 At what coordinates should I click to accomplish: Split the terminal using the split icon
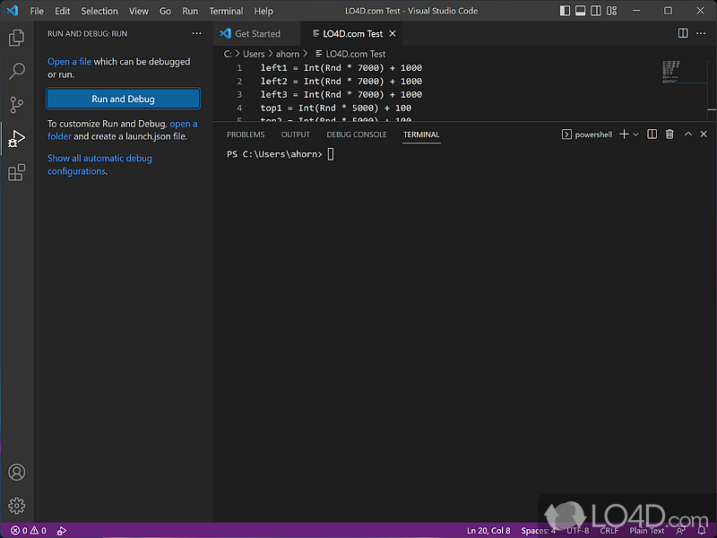652,134
